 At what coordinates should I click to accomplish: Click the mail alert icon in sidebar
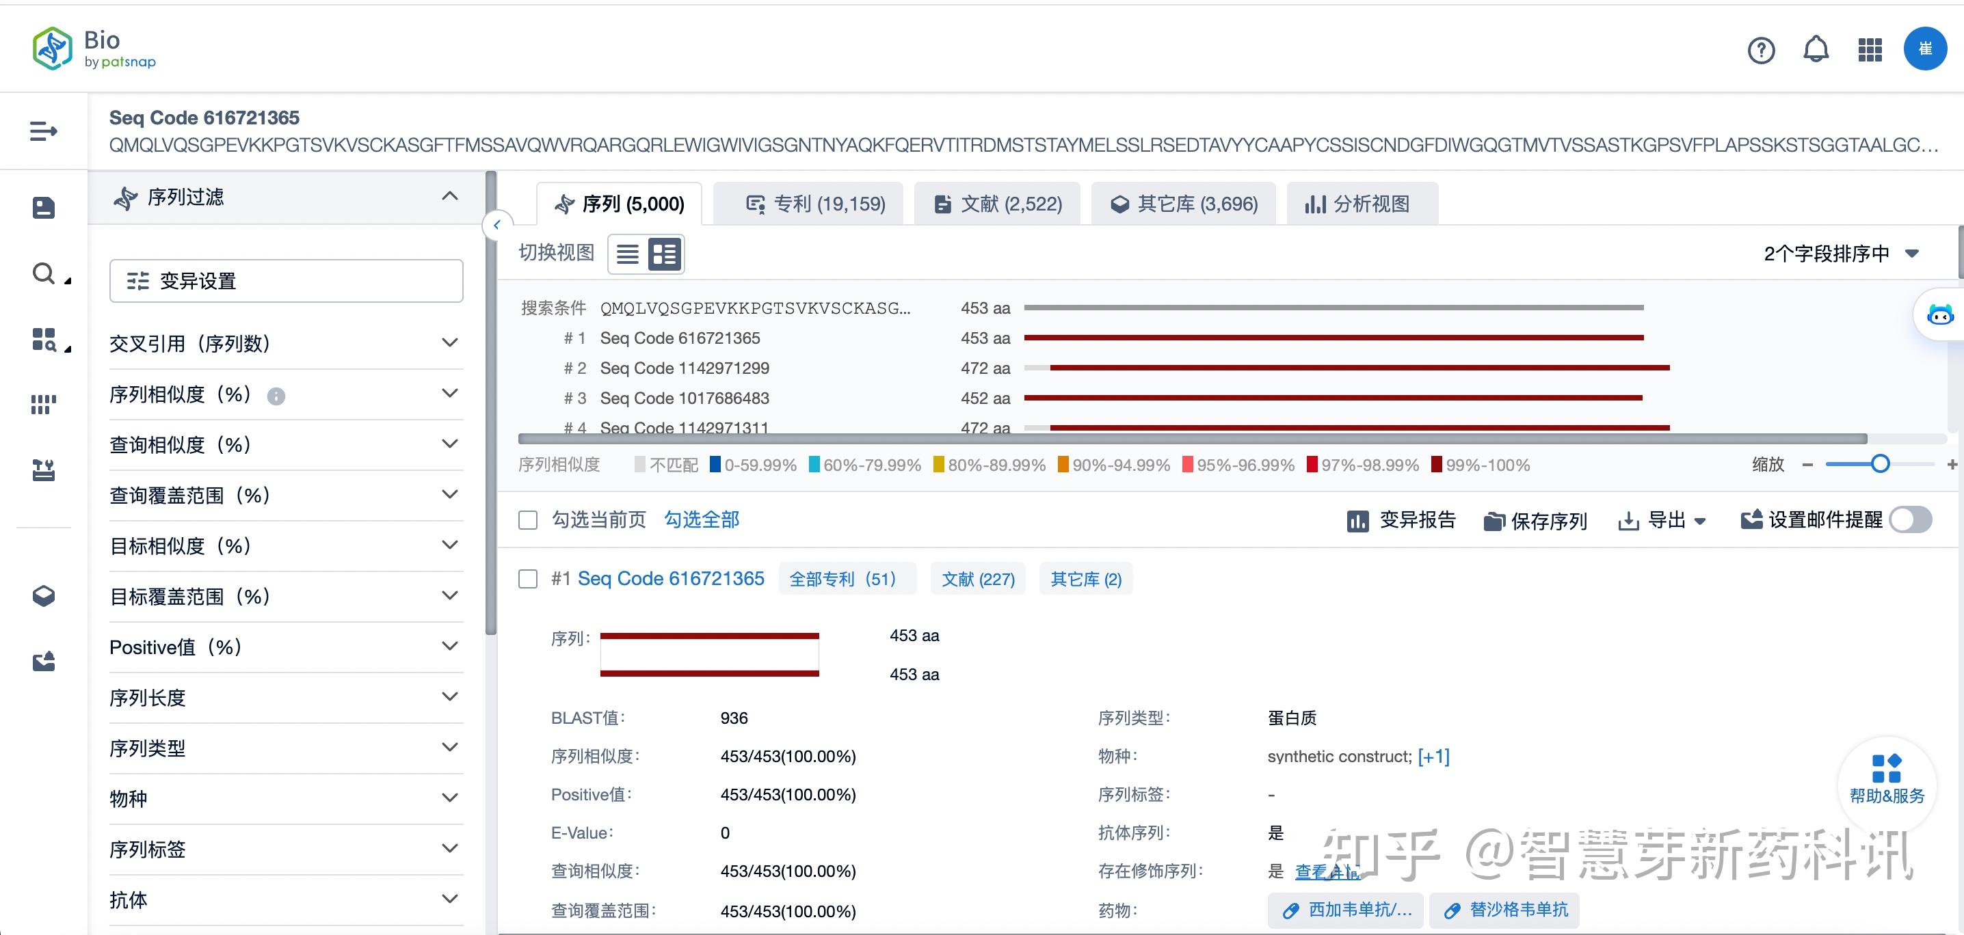coord(44,662)
